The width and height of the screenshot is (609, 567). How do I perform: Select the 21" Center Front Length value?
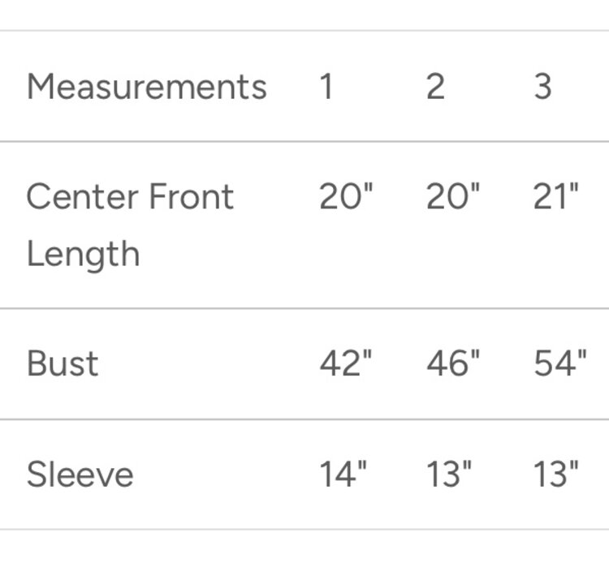coord(556,197)
